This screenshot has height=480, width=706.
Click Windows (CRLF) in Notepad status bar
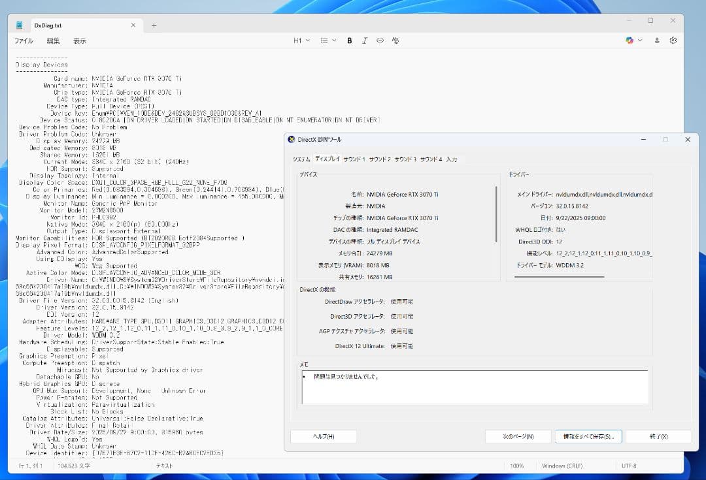tap(562, 466)
